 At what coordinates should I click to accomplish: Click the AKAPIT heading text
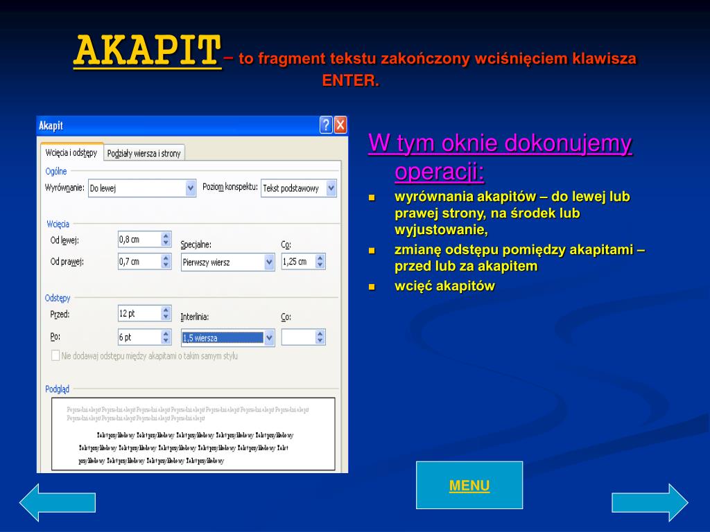[x=148, y=51]
